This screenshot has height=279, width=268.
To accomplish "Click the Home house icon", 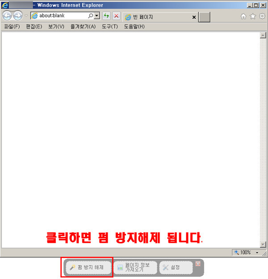I will [x=243, y=17].
